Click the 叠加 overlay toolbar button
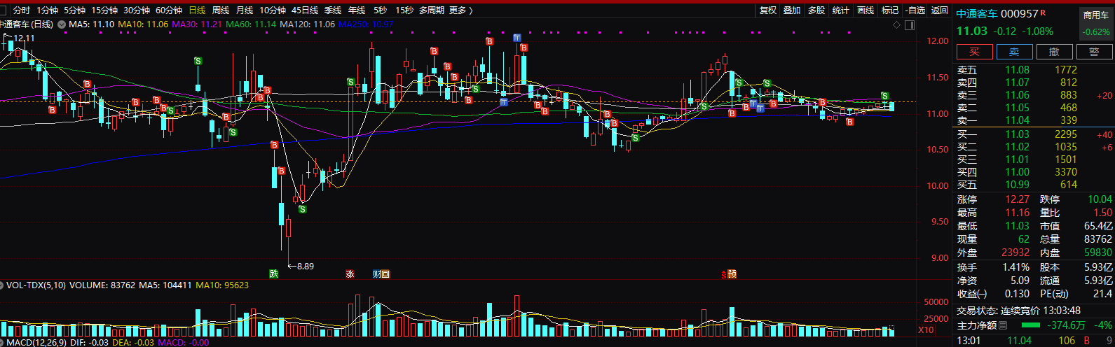 point(792,10)
